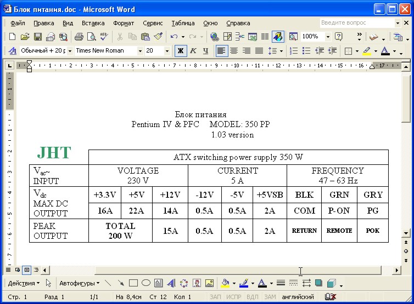Apply fill color with the paint bucket
This screenshot has height=304, width=414.
point(225,283)
